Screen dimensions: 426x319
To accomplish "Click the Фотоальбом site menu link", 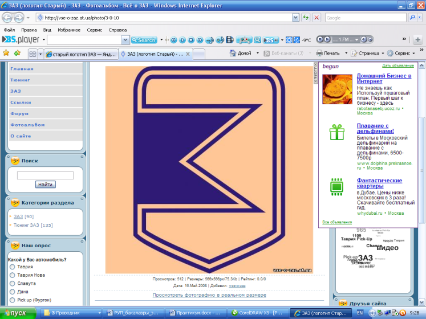I will [27, 125].
